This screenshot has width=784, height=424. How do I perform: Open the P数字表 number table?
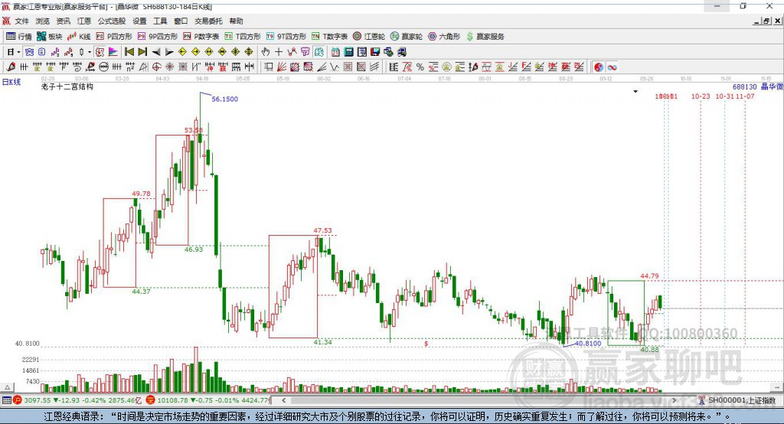click(x=201, y=37)
